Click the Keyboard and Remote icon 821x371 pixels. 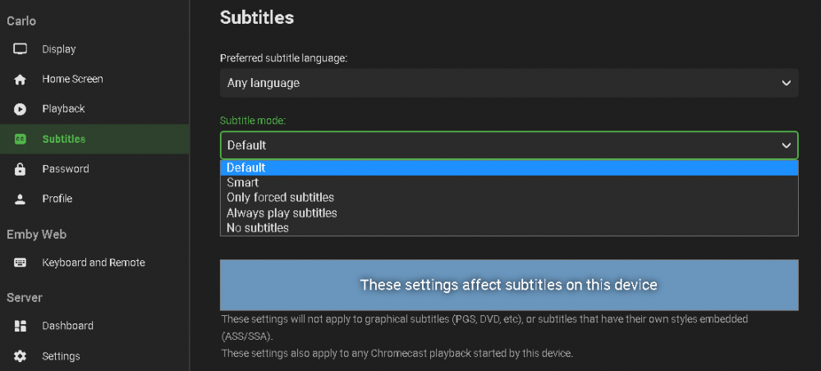coord(21,263)
